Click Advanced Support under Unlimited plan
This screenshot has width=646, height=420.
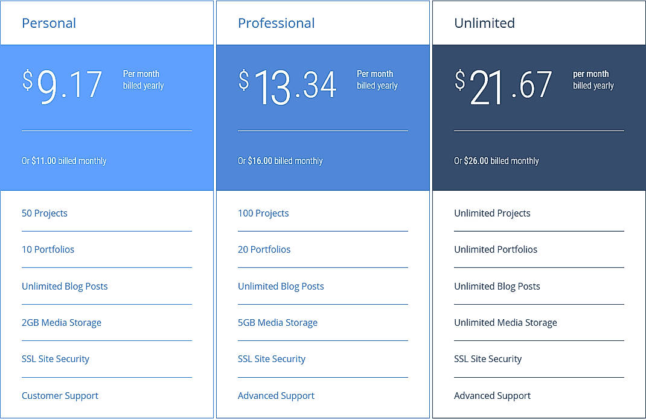(492, 395)
